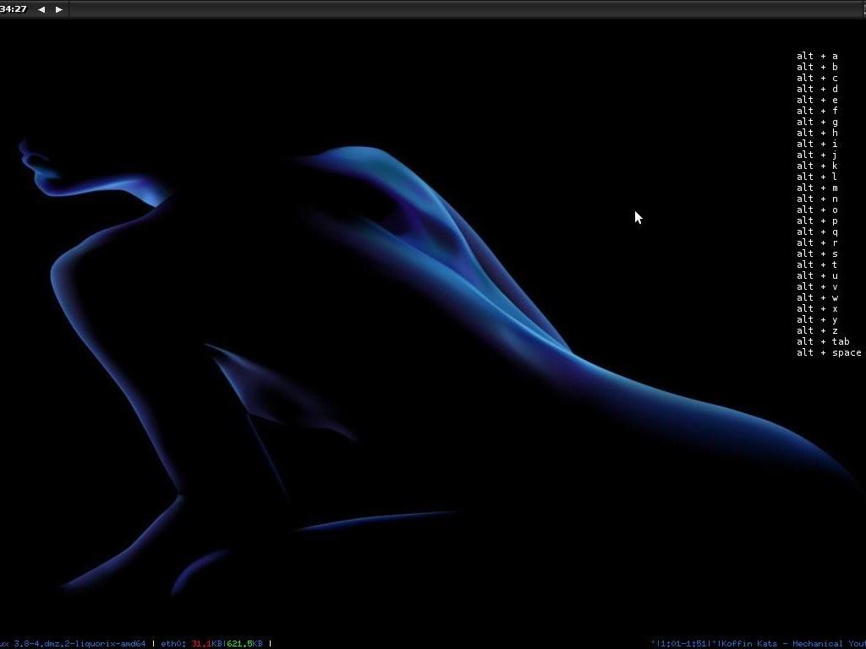Screen dimensions: 866x649
Task: Click the 'alt + a' shortcut line
Action: pyautogui.click(x=817, y=56)
